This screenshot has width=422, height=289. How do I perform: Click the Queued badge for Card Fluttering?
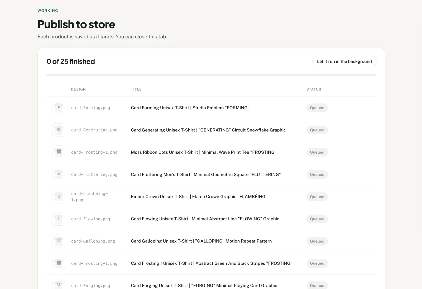point(317,174)
